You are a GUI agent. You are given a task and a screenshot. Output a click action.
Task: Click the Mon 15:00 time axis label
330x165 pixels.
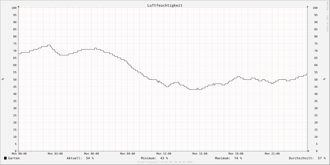[200, 154]
